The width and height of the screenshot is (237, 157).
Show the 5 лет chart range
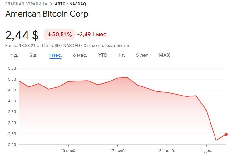point(142,55)
